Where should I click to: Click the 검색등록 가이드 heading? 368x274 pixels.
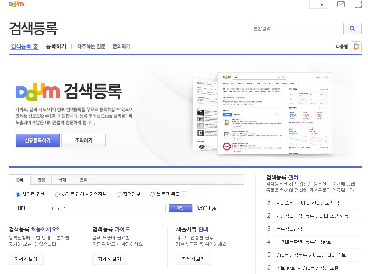(x=111, y=229)
